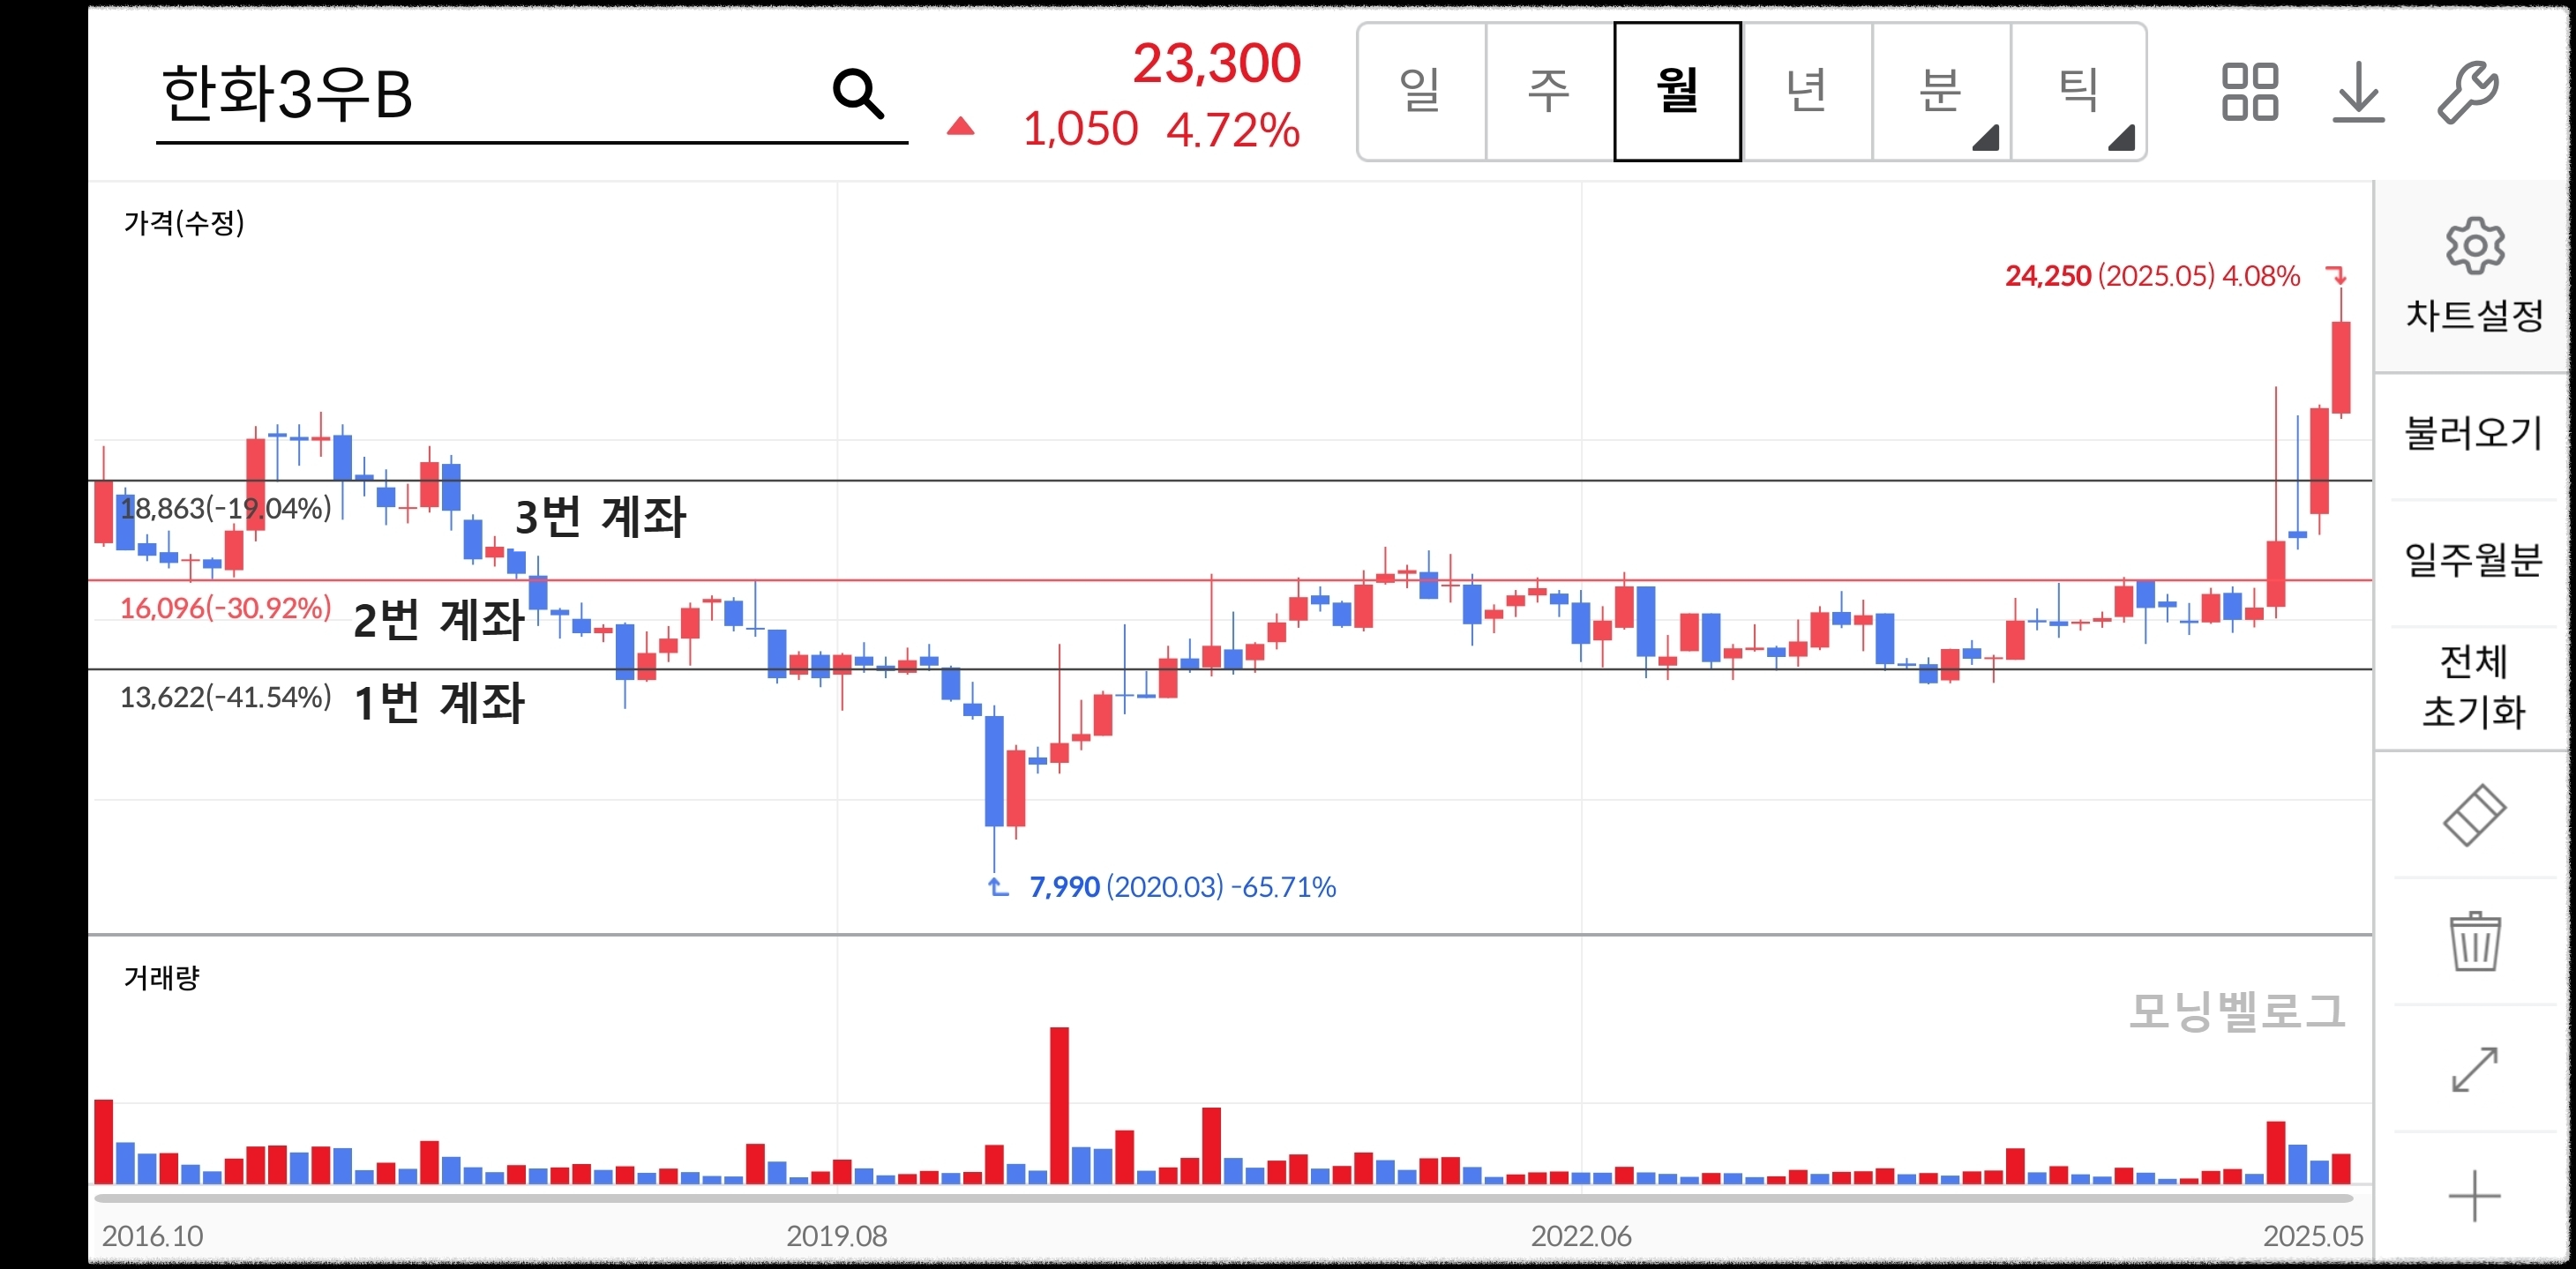2576x1269 pixels.
Task: Select the eraser tool icon
Action: click(2473, 815)
